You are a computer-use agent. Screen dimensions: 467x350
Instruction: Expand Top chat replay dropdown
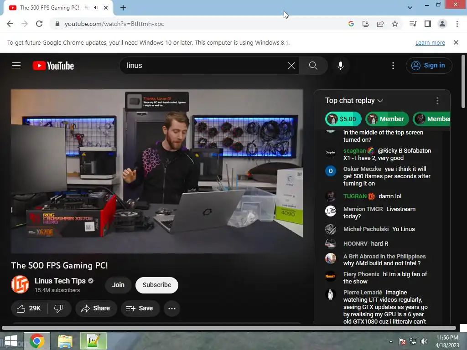pyautogui.click(x=354, y=101)
